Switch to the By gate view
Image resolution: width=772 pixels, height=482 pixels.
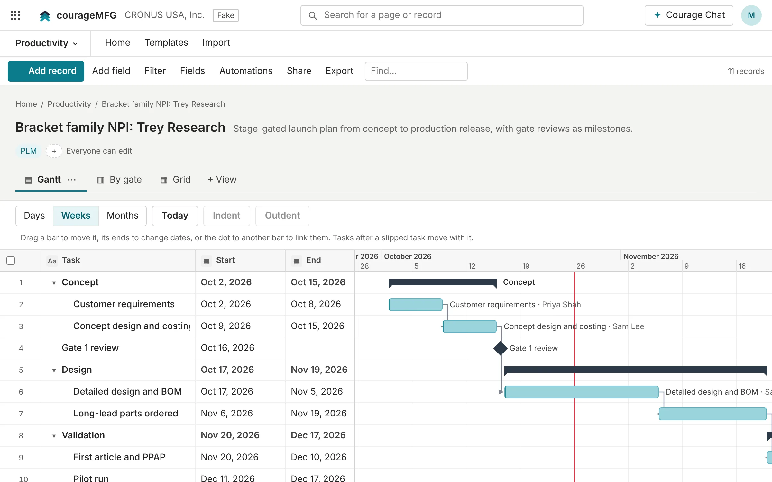coord(119,180)
